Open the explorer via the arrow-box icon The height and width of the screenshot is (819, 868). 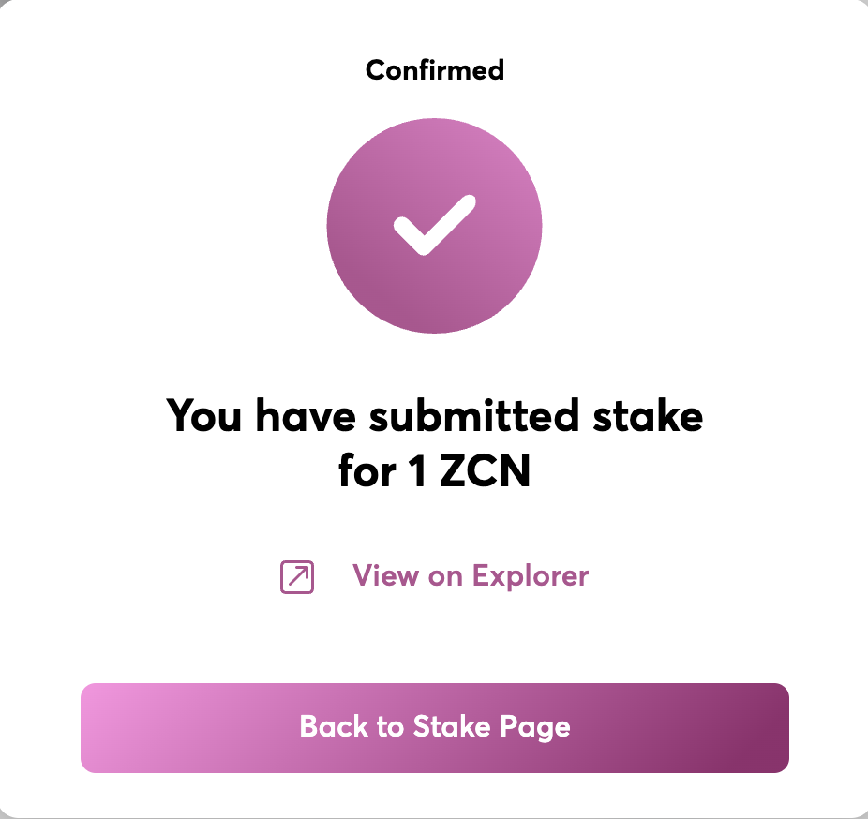(297, 576)
